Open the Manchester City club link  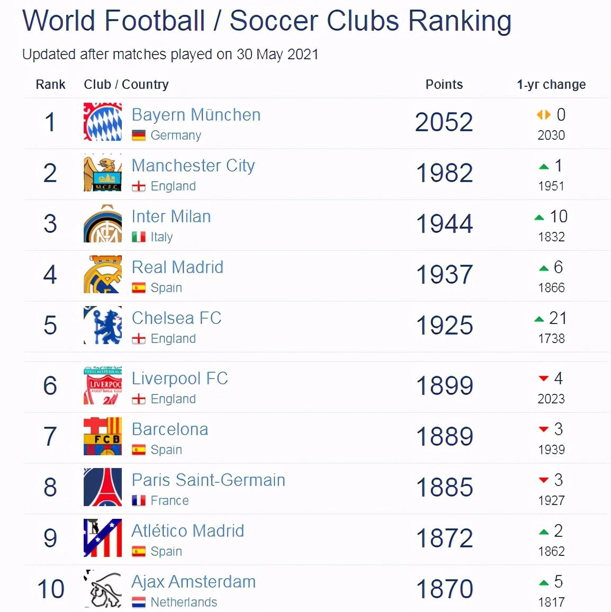pos(193,166)
